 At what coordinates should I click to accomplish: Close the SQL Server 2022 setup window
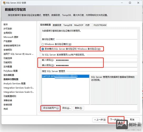[138, 3]
